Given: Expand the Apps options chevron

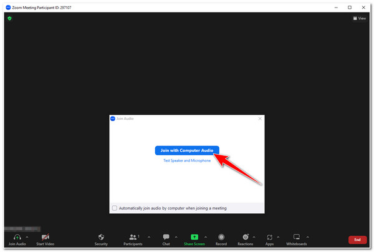Looking at the screenshot, I should (278, 237).
